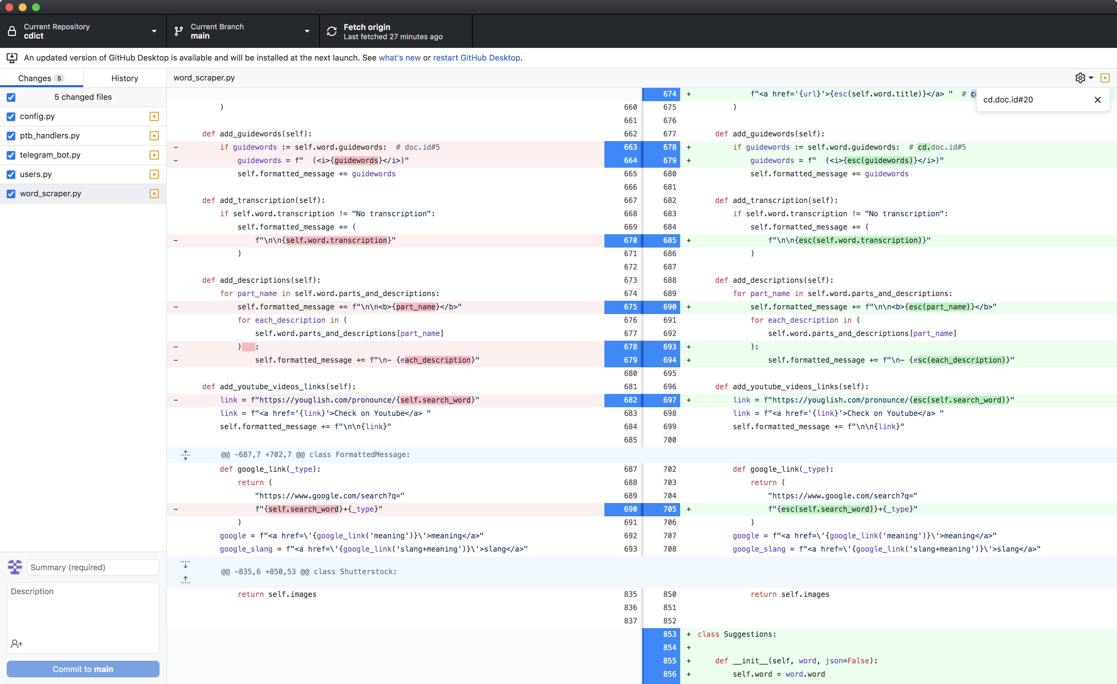Open the Current Repository dropdown
Screen dimensions: 1117x684
(x=83, y=31)
